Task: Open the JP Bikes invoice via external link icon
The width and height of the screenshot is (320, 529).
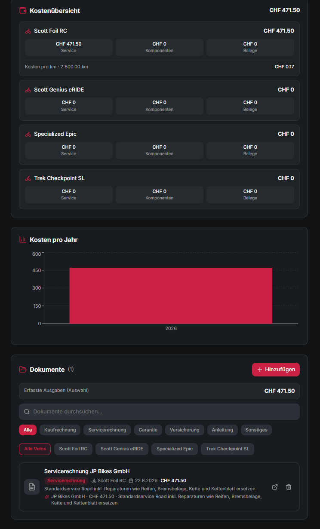Action: 275,487
